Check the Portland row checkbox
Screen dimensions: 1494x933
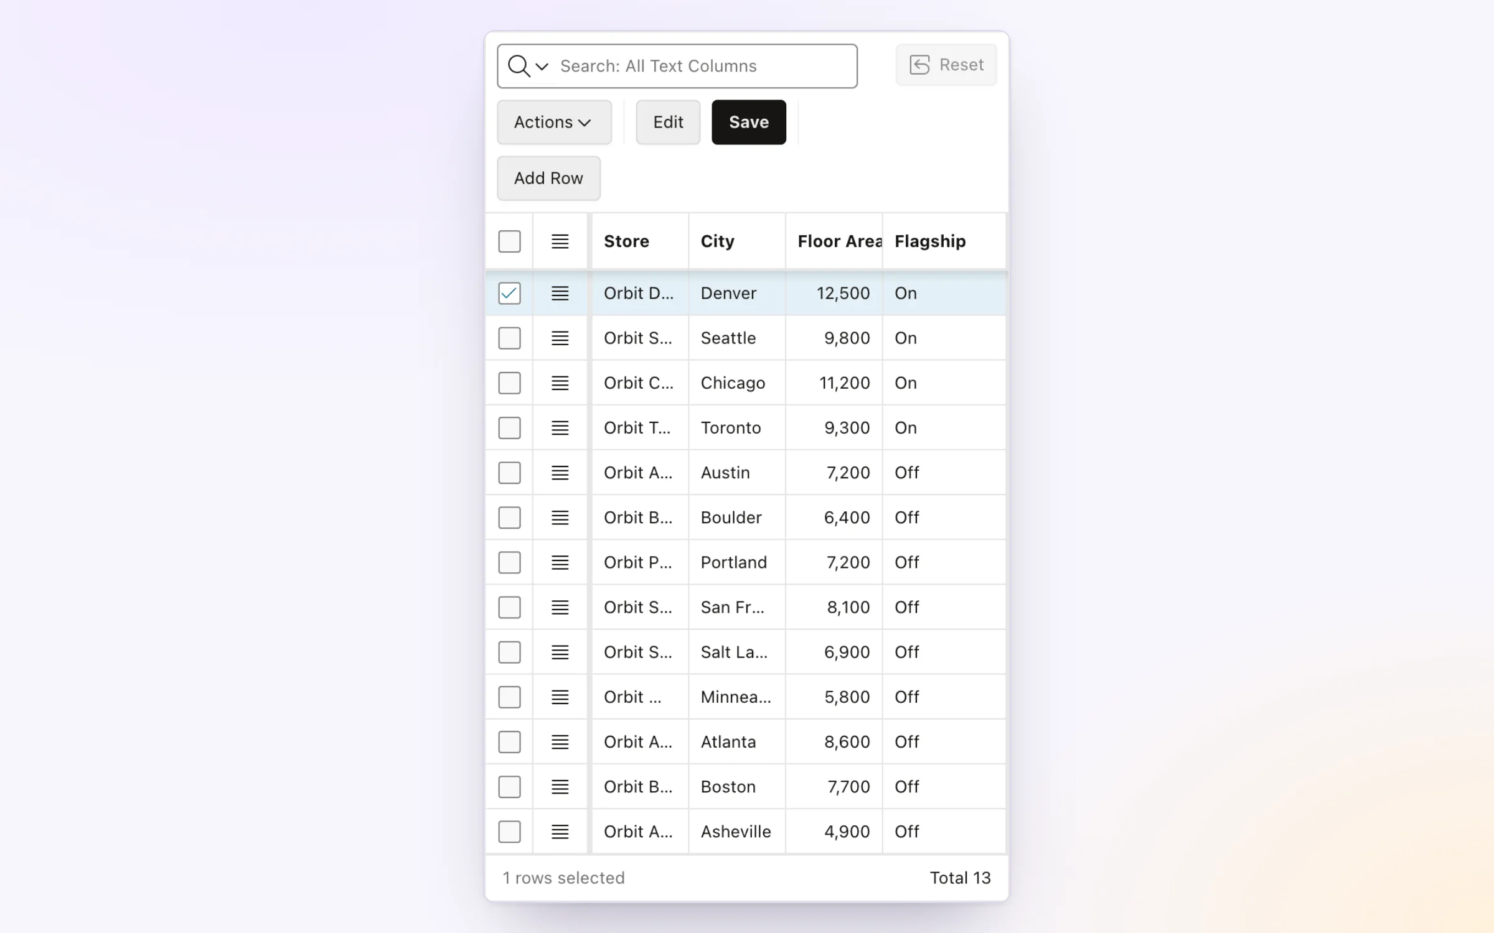[x=509, y=562]
